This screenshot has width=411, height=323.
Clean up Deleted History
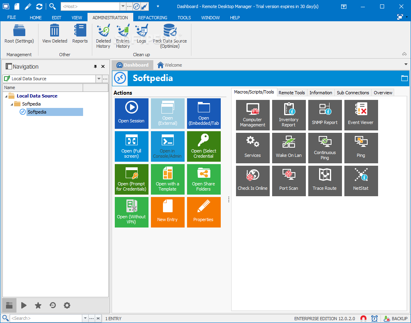pyautogui.click(x=103, y=36)
